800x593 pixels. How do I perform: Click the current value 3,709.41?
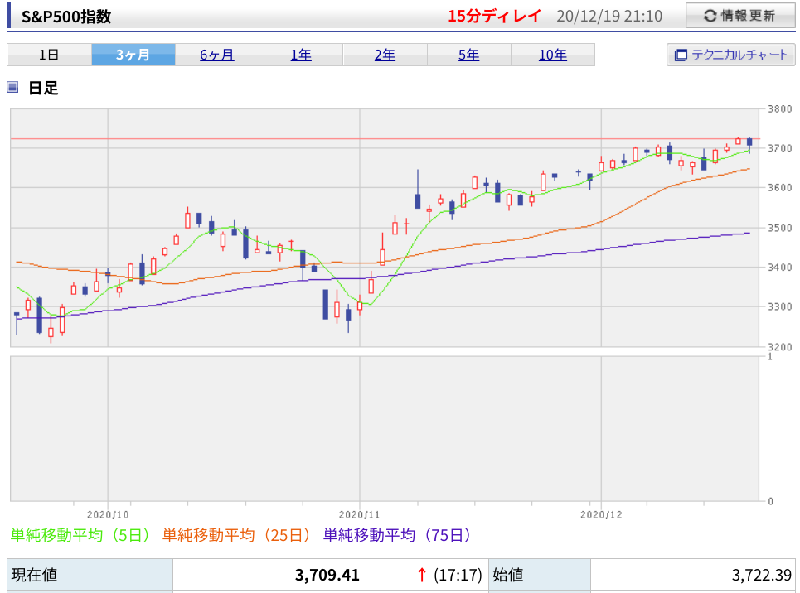(327, 575)
